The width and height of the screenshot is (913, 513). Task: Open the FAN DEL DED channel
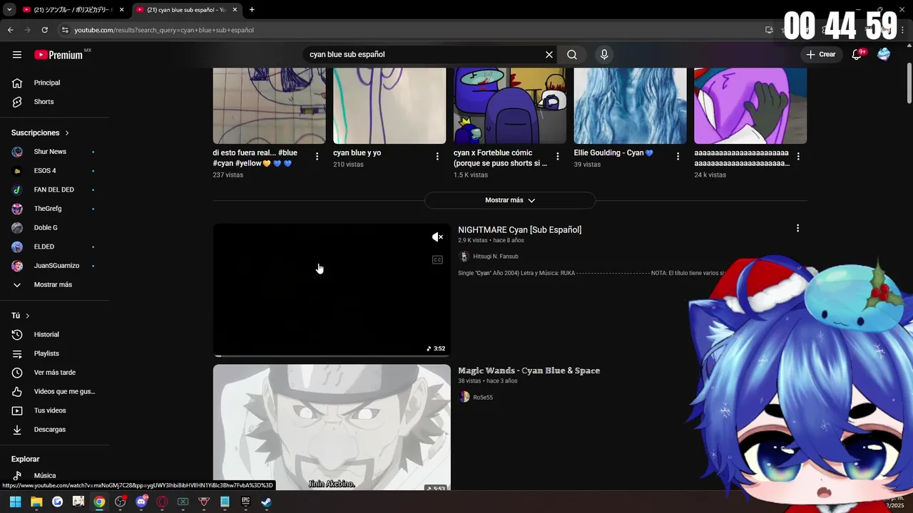tap(54, 190)
